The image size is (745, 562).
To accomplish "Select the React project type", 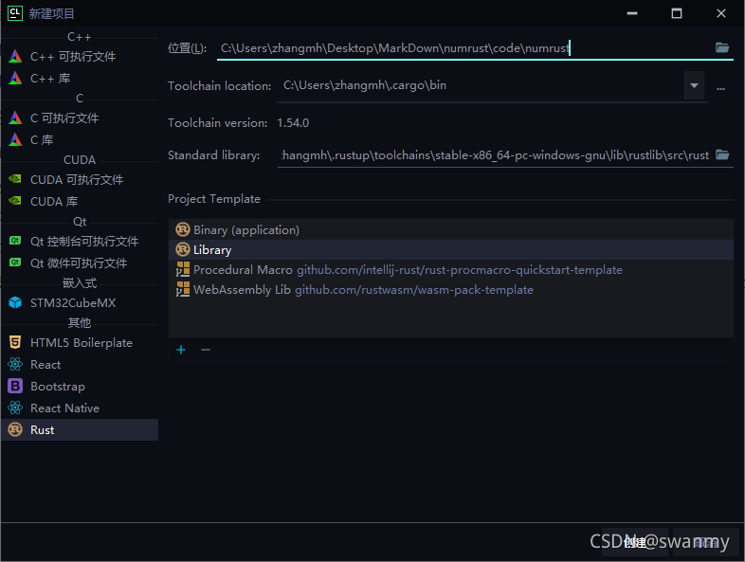I will [x=80, y=364].
